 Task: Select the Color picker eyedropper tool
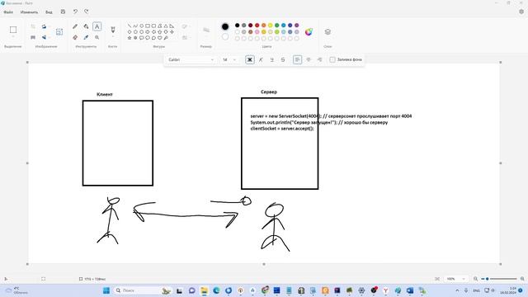[x=86, y=37]
